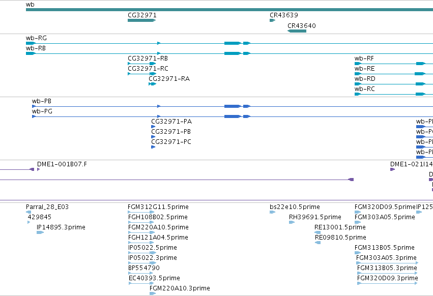Select the FGM220A10.3prime EST glyph
This screenshot has width=433, height=296.
tap(153, 293)
